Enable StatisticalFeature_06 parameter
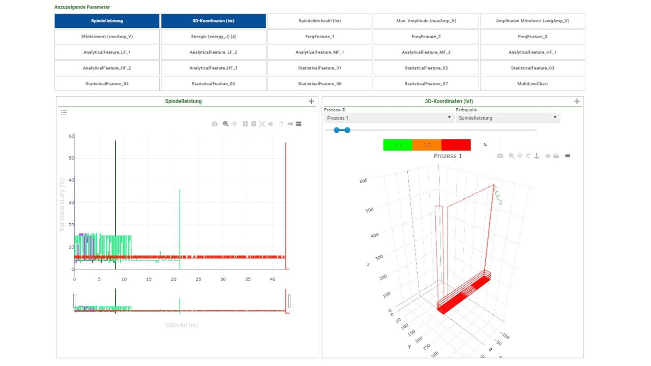Image resolution: width=651 pixels, height=366 pixels. (x=320, y=83)
